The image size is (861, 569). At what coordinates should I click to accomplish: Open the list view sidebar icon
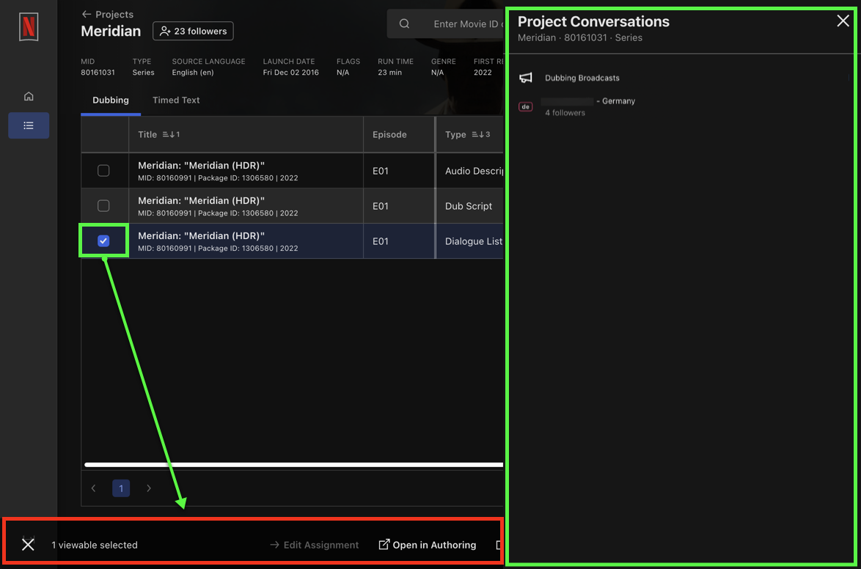point(29,126)
